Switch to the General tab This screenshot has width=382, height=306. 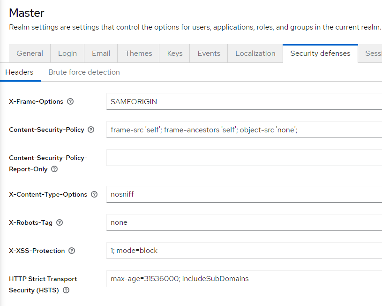(x=30, y=54)
